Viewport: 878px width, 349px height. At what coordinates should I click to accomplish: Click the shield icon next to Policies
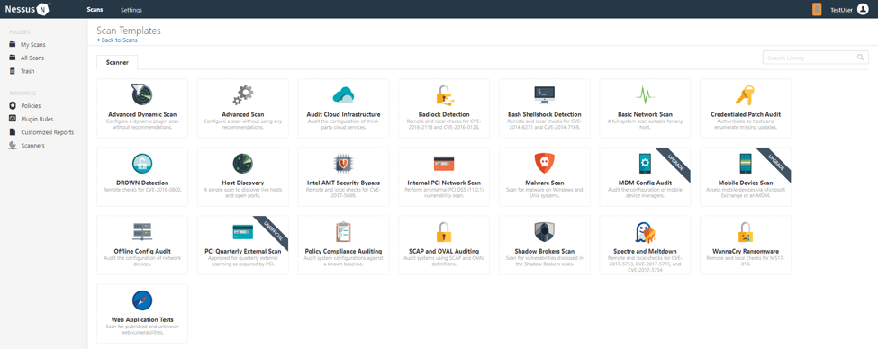13,105
